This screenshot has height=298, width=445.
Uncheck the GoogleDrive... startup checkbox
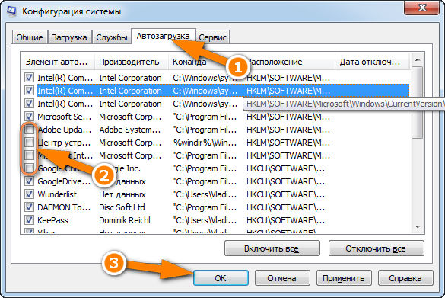29,181
